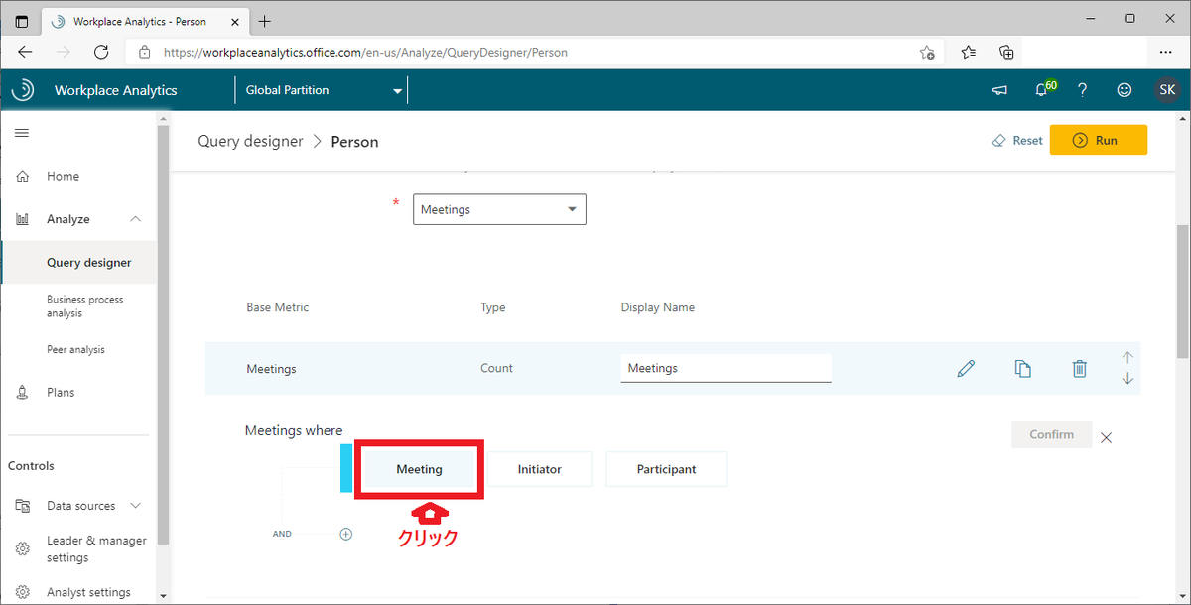Open Peer analysis in sidebar

77,349
